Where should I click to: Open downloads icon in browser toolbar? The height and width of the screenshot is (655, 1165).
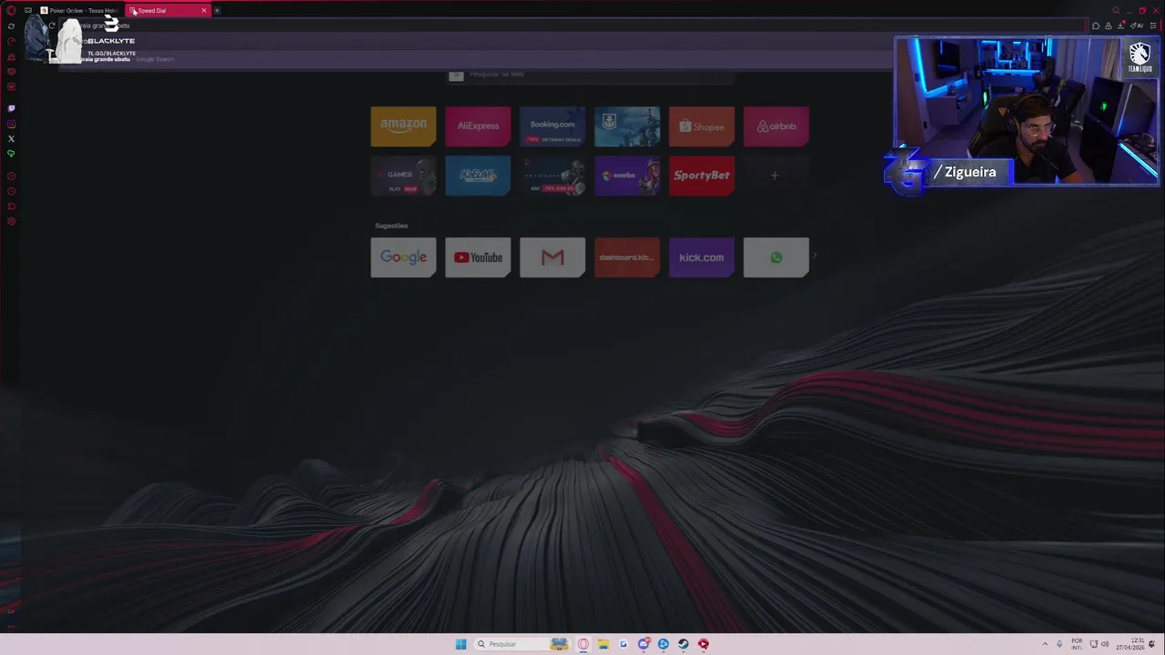1120,25
